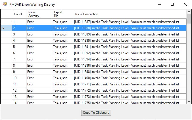
Task: Maximize the IPMDAR Error/Warning Display window
Action: 172,4
